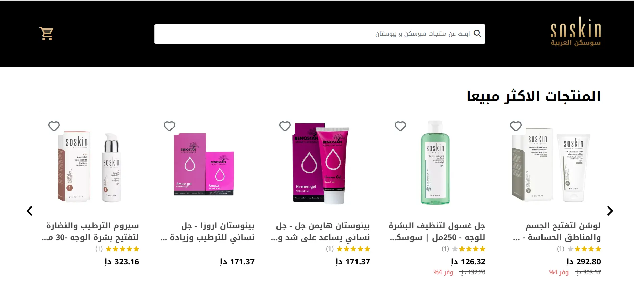Image resolution: width=634 pixels, height=288 pixels.
Task: Open the 250ml face cleansing gel title link
Action: tap(437, 231)
